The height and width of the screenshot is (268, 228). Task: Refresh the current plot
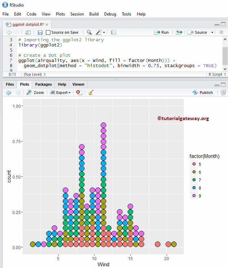(x=223, y=93)
